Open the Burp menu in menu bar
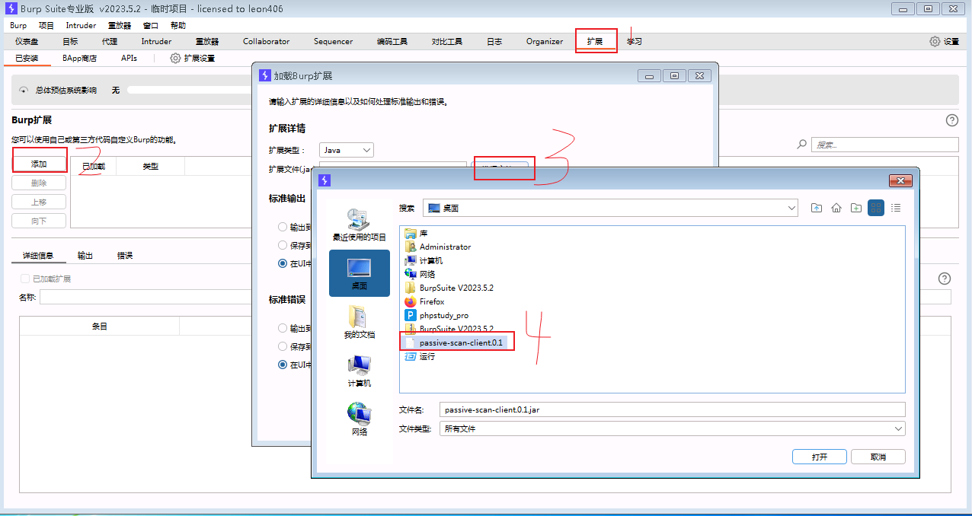Image resolution: width=972 pixels, height=516 pixels. (x=18, y=25)
